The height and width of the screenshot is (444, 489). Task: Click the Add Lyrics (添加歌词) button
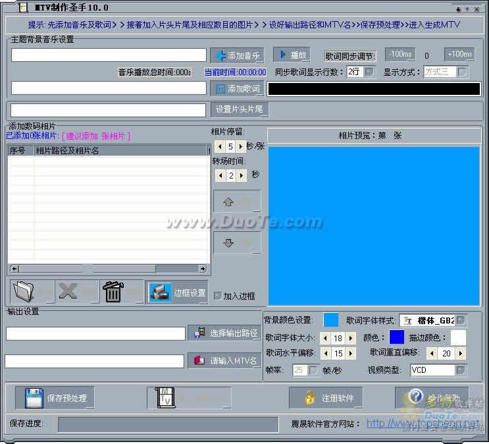pos(236,88)
